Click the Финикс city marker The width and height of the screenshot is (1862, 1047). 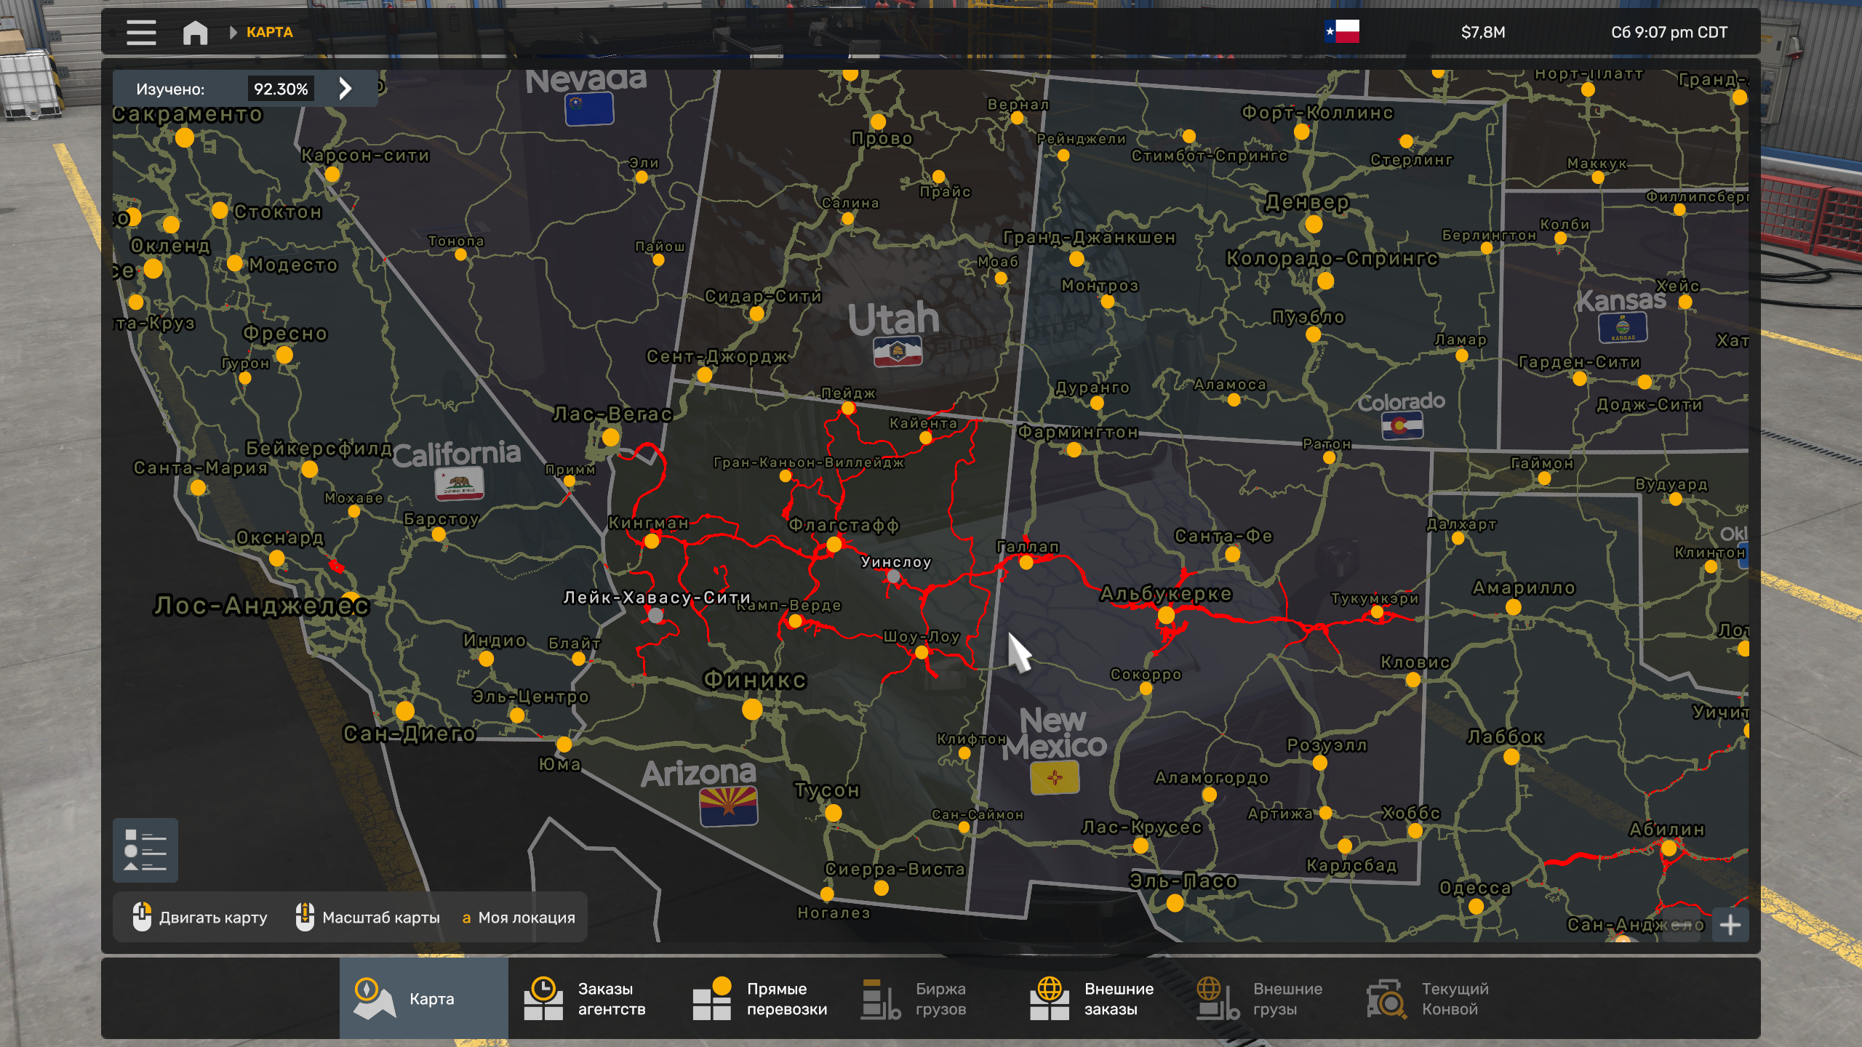752,709
